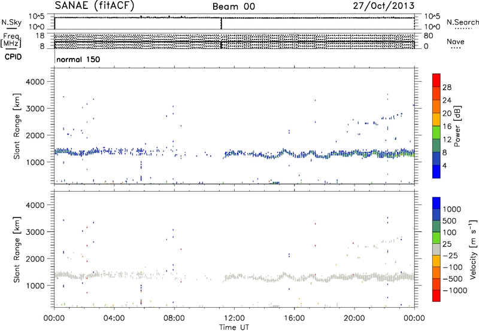This screenshot has height=331, width=479.
Task: Click the 16:00 time axis tick label
Action: coord(294,318)
